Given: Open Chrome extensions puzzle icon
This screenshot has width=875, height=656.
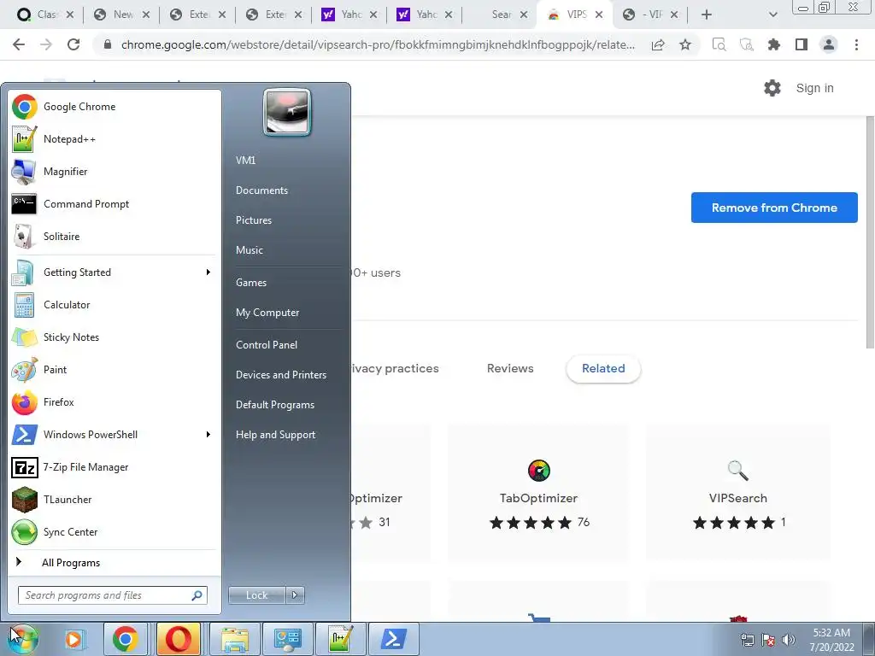Looking at the screenshot, I should click(x=774, y=44).
